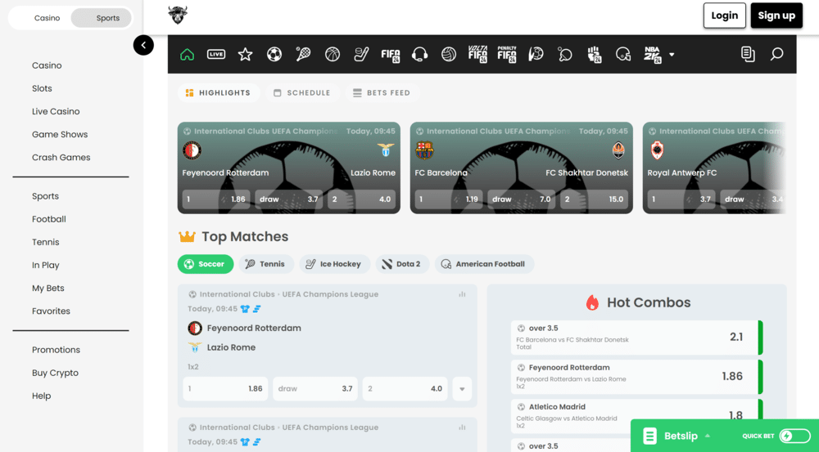Pick draw 3.7 in Top Matches list

pyautogui.click(x=315, y=389)
